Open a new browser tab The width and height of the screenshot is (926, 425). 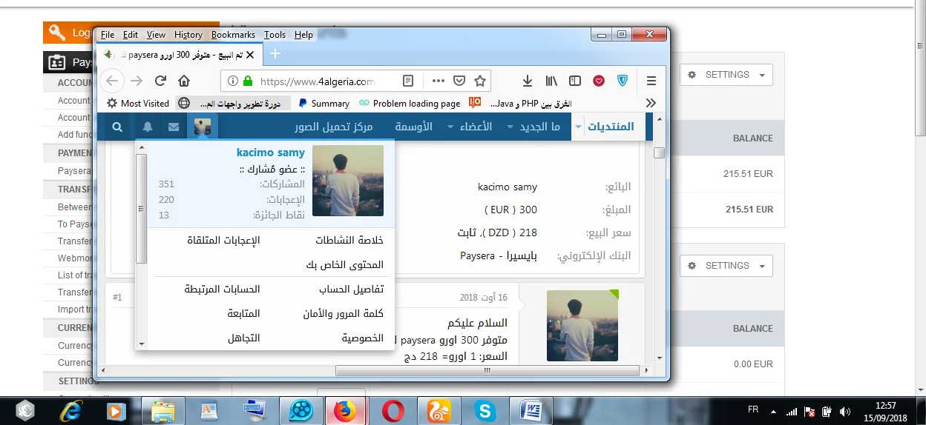pyautogui.click(x=275, y=54)
